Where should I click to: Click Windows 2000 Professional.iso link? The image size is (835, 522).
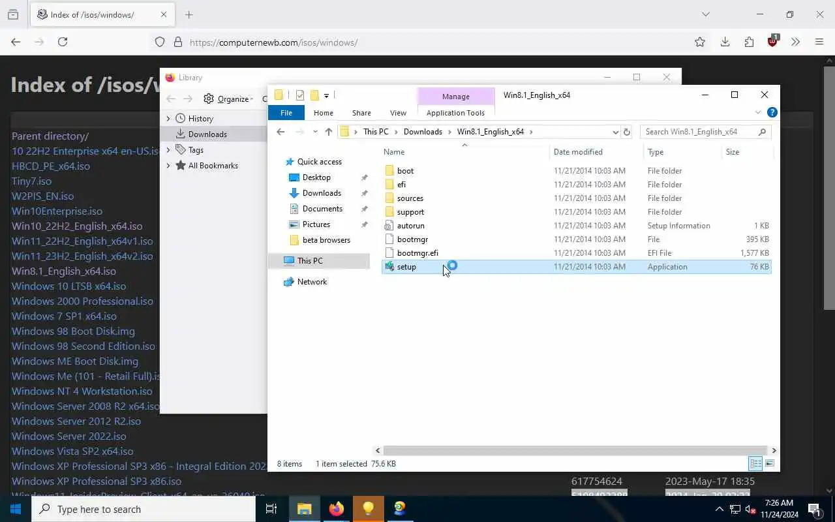pos(82,301)
